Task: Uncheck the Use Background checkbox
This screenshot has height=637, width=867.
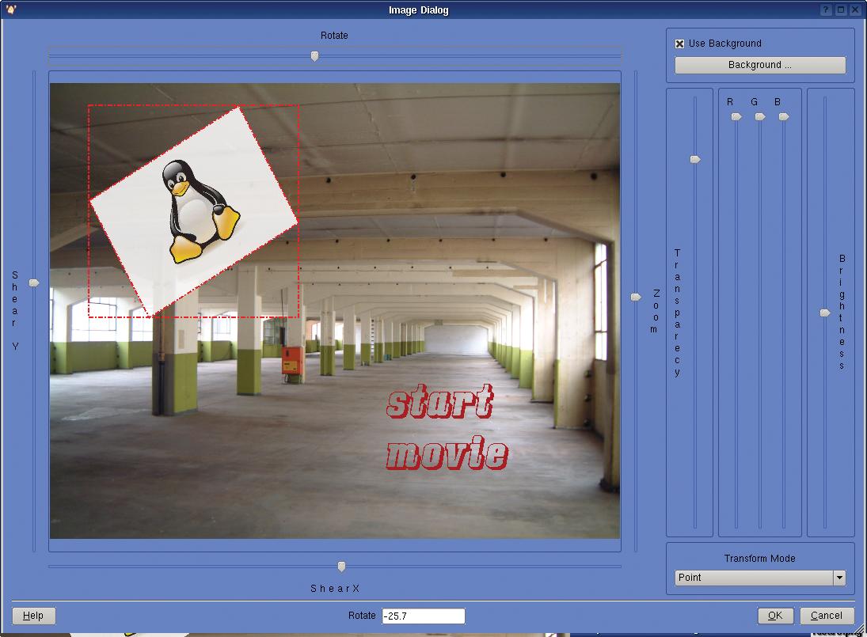Action: [679, 44]
